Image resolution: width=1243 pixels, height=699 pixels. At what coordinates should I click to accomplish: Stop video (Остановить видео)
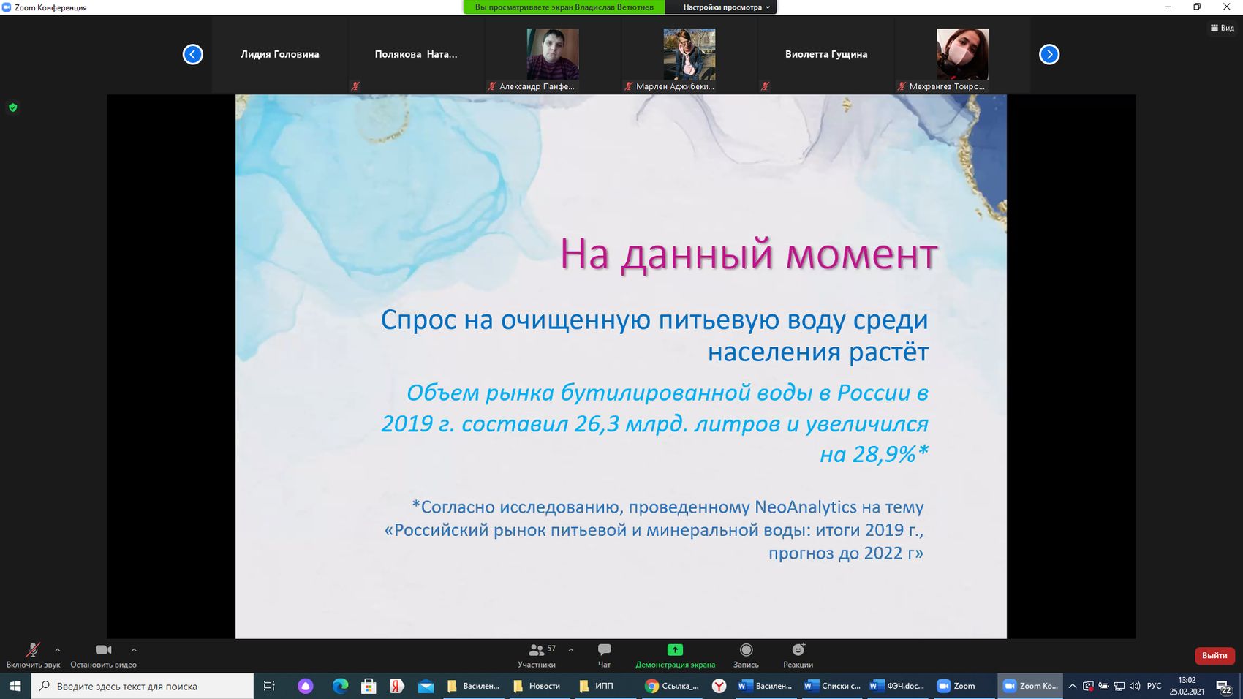(x=103, y=650)
